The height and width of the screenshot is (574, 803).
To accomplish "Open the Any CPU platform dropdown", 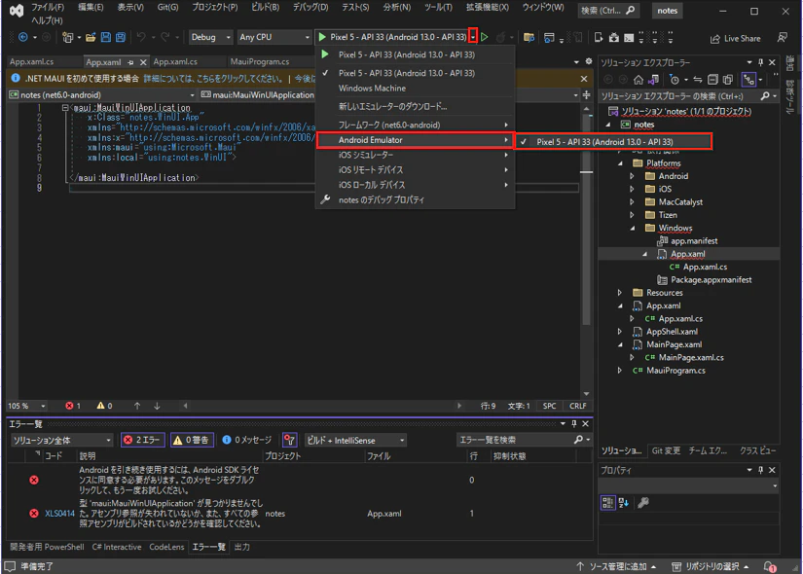I will [x=274, y=37].
